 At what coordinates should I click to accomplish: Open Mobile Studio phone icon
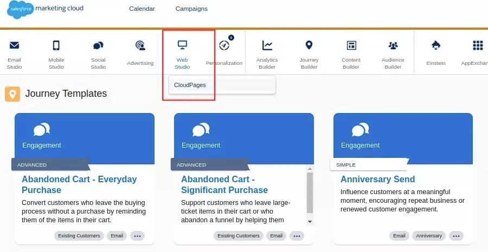pos(56,45)
